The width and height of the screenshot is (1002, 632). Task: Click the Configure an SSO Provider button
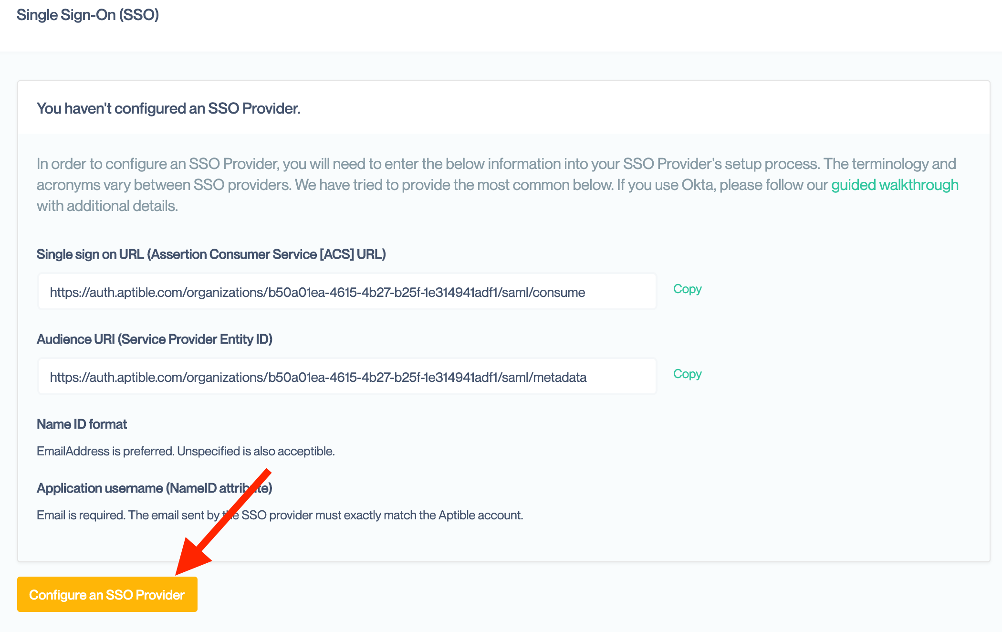pos(107,594)
